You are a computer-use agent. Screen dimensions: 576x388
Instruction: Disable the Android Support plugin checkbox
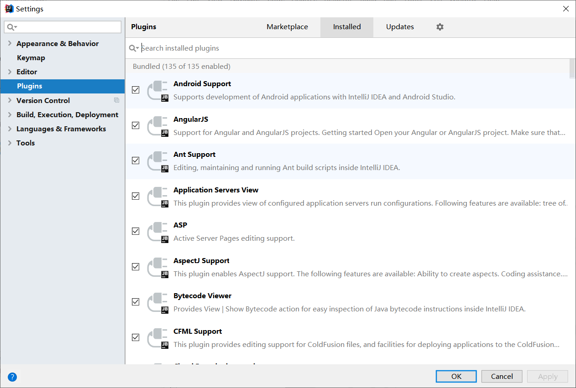[136, 90]
